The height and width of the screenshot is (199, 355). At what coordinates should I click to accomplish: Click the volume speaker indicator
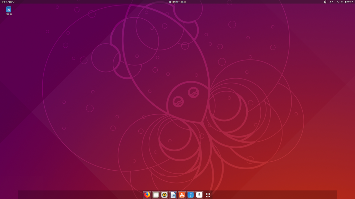pos(342,2)
